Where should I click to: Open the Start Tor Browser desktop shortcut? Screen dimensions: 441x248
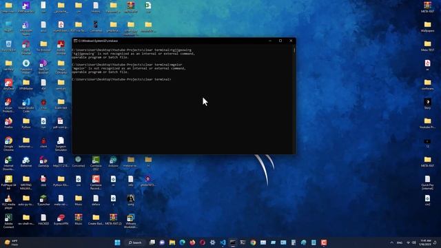pos(43,67)
